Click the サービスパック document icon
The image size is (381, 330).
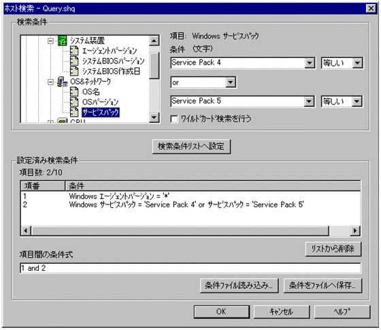[74, 112]
